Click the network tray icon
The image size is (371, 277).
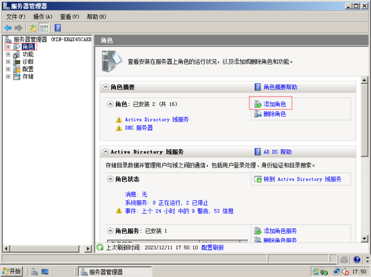coord(337,272)
